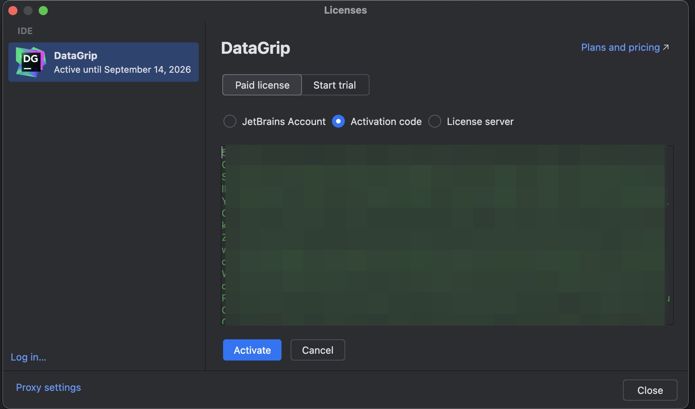Click the DataGrip heading text
The width and height of the screenshot is (695, 409).
[x=256, y=48]
